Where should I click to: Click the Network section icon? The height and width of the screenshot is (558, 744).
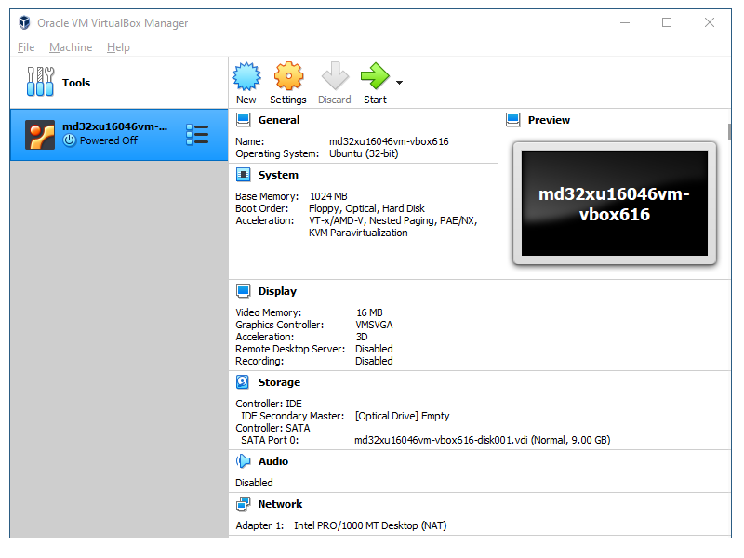click(x=243, y=504)
